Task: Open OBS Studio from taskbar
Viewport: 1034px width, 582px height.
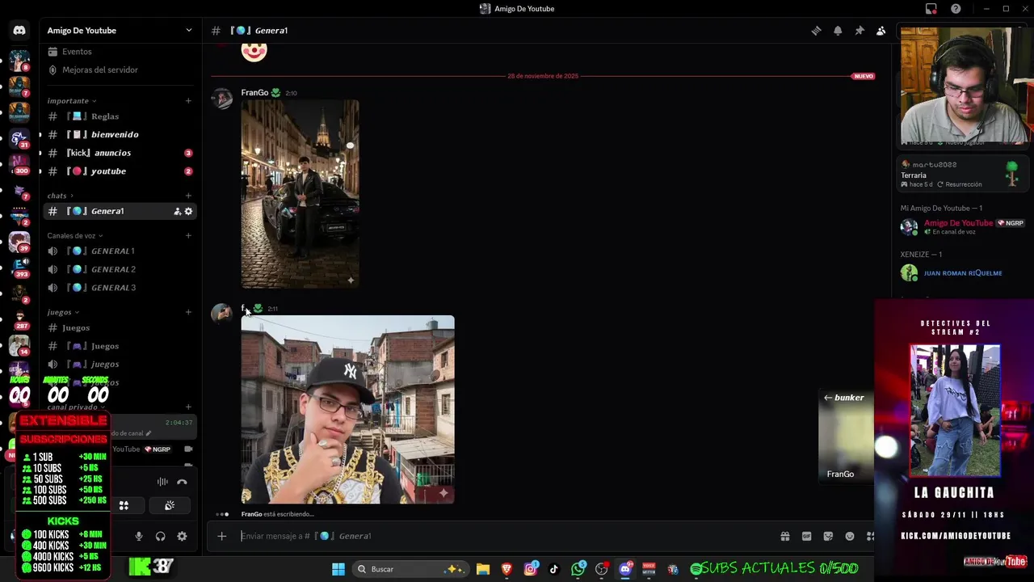Action: pos(602,569)
